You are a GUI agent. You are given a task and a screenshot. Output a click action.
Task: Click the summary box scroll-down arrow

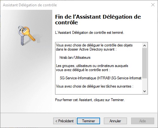[144, 91]
